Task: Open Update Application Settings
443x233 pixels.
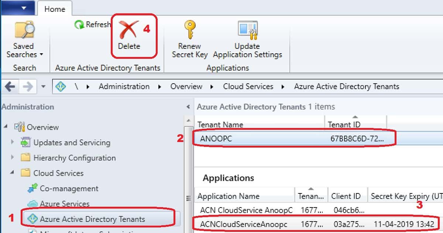Action: (x=247, y=40)
